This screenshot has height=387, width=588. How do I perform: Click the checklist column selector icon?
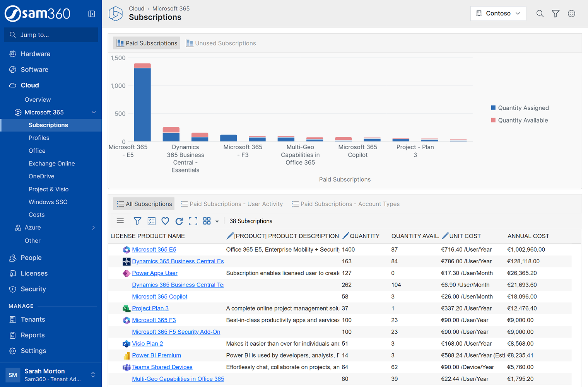point(151,221)
